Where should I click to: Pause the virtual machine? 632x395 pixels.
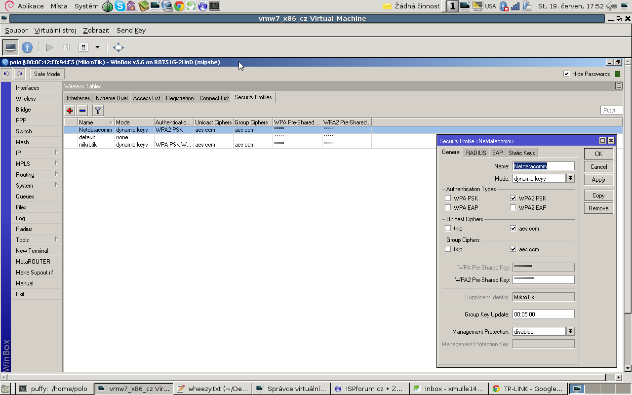(x=67, y=47)
